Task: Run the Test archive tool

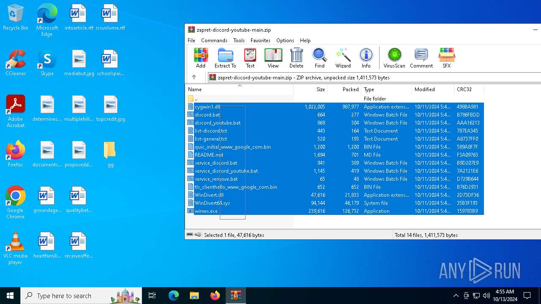Action: tap(250, 58)
